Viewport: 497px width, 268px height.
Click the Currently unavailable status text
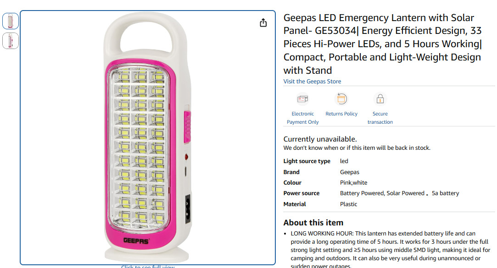click(x=320, y=139)
